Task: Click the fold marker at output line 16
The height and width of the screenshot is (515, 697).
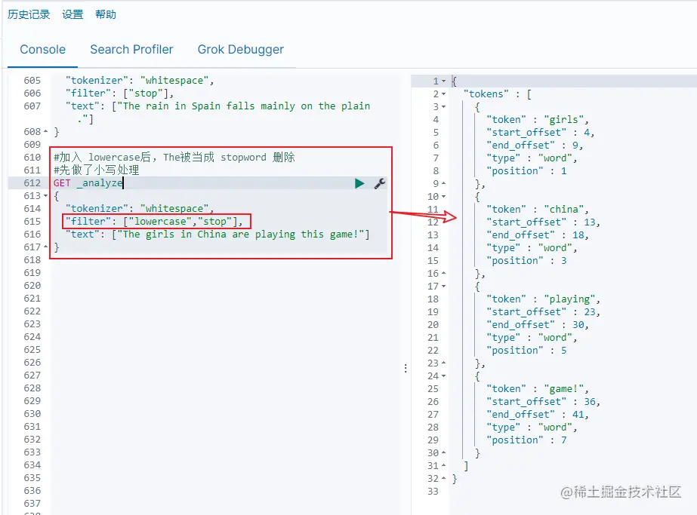Action: tap(443, 274)
